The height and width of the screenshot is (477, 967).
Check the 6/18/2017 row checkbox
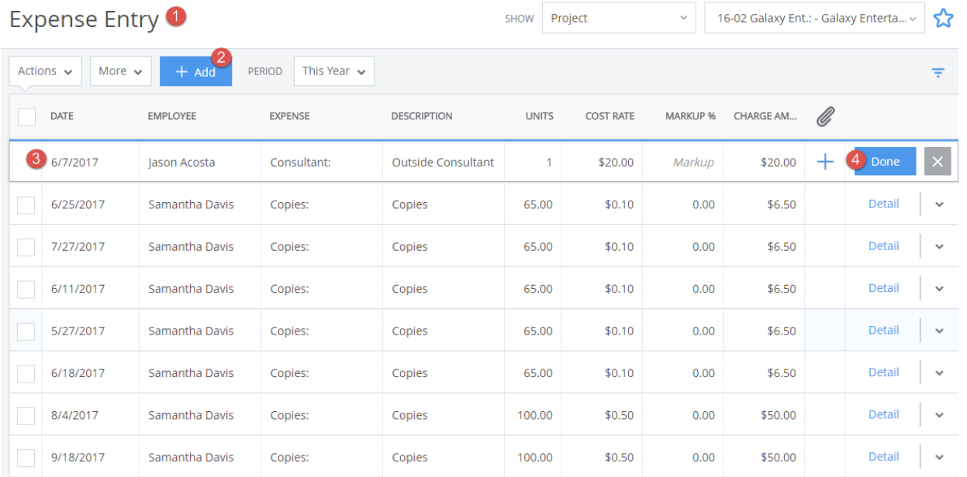(26, 373)
